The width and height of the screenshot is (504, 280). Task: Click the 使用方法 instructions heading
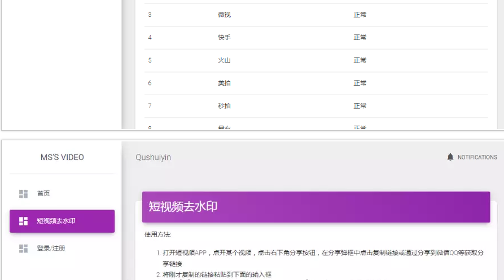[x=157, y=234]
